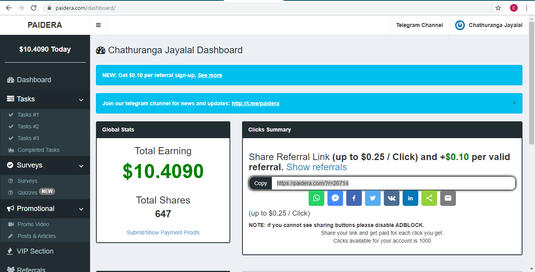The height and width of the screenshot is (272, 535).
Task: Click the Copy referral link button
Action: pyautogui.click(x=260, y=183)
